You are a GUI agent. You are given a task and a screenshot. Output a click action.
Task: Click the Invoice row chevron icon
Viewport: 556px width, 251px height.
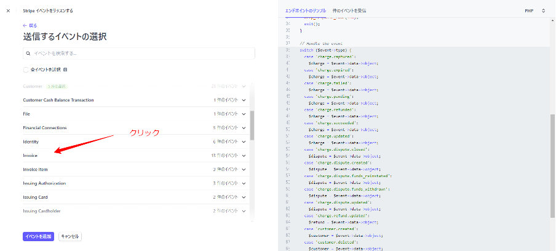point(244,156)
